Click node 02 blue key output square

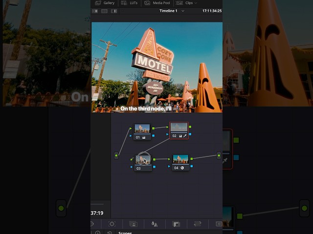[x=190, y=134]
